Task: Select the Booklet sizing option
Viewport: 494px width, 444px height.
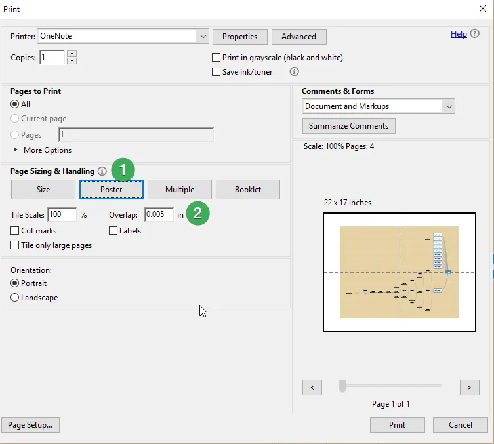Action: click(x=247, y=190)
